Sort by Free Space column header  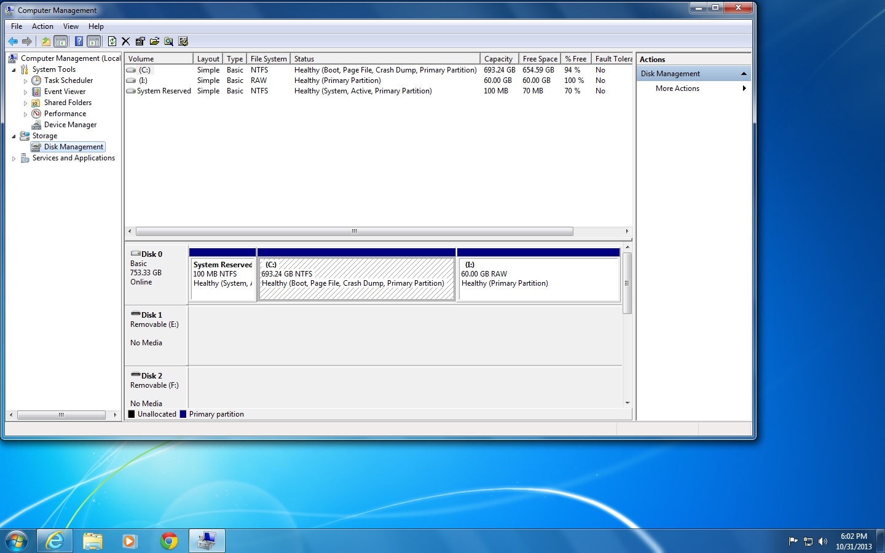click(x=540, y=59)
